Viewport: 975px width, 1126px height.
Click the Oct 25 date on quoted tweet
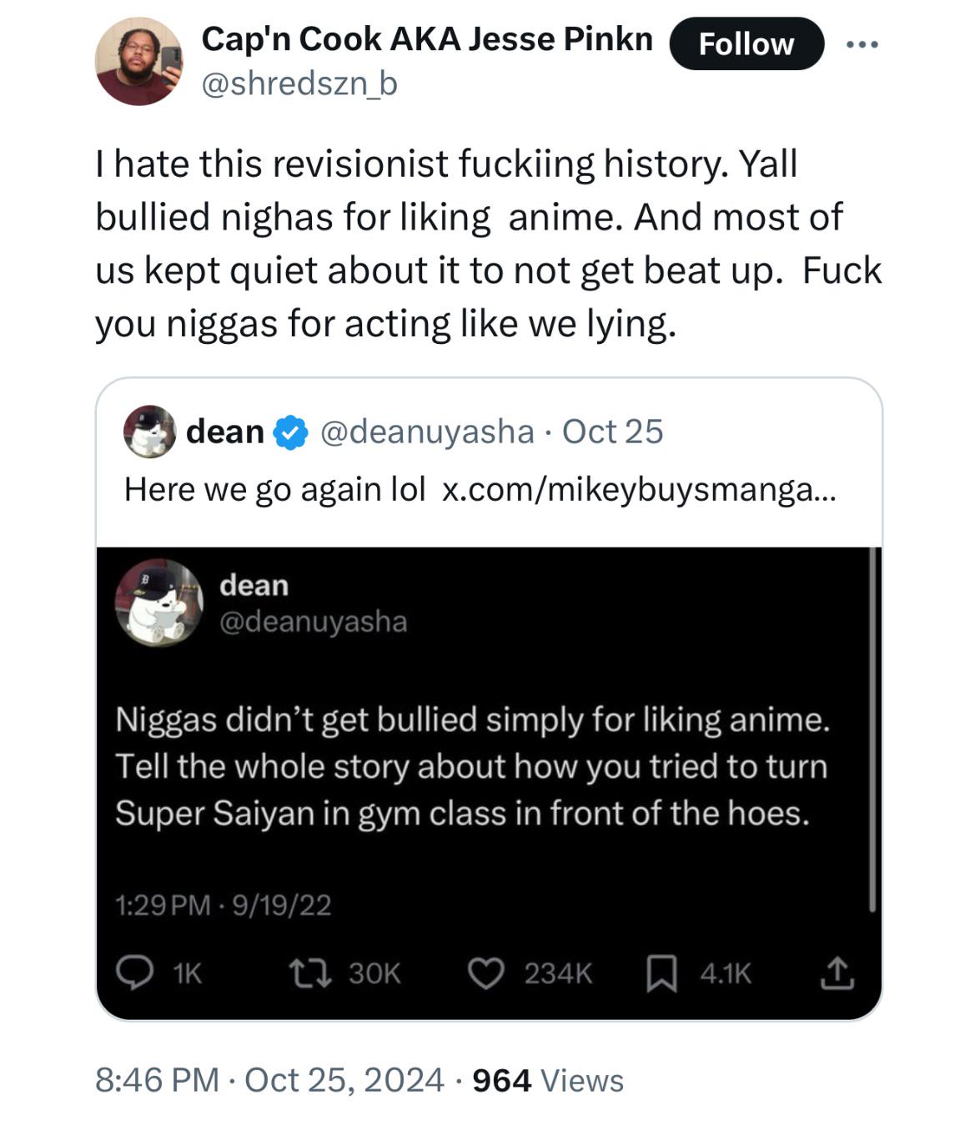click(612, 432)
